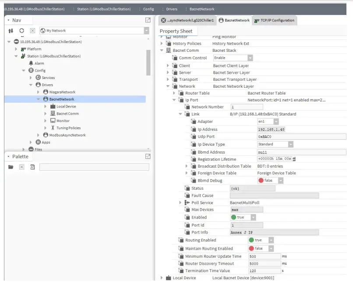The image size is (353, 288).
Task: Switch to the TCP/IP Configuration tab
Action: coord(274,20)
